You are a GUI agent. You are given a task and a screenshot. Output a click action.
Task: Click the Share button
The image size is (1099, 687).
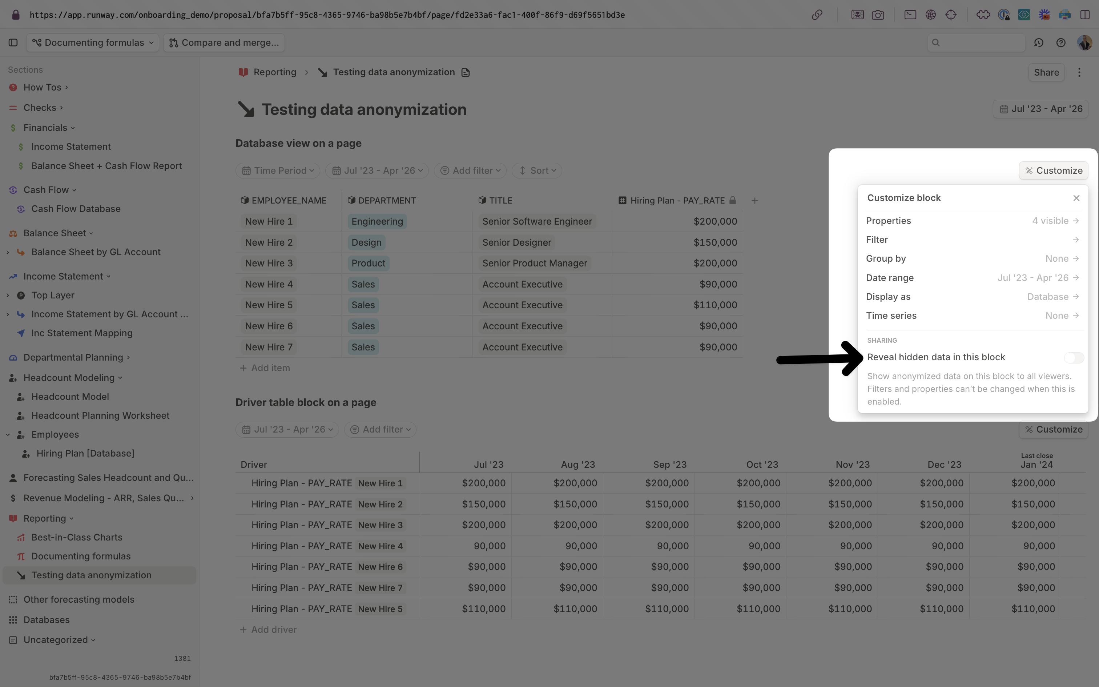tap(1046, 73)
